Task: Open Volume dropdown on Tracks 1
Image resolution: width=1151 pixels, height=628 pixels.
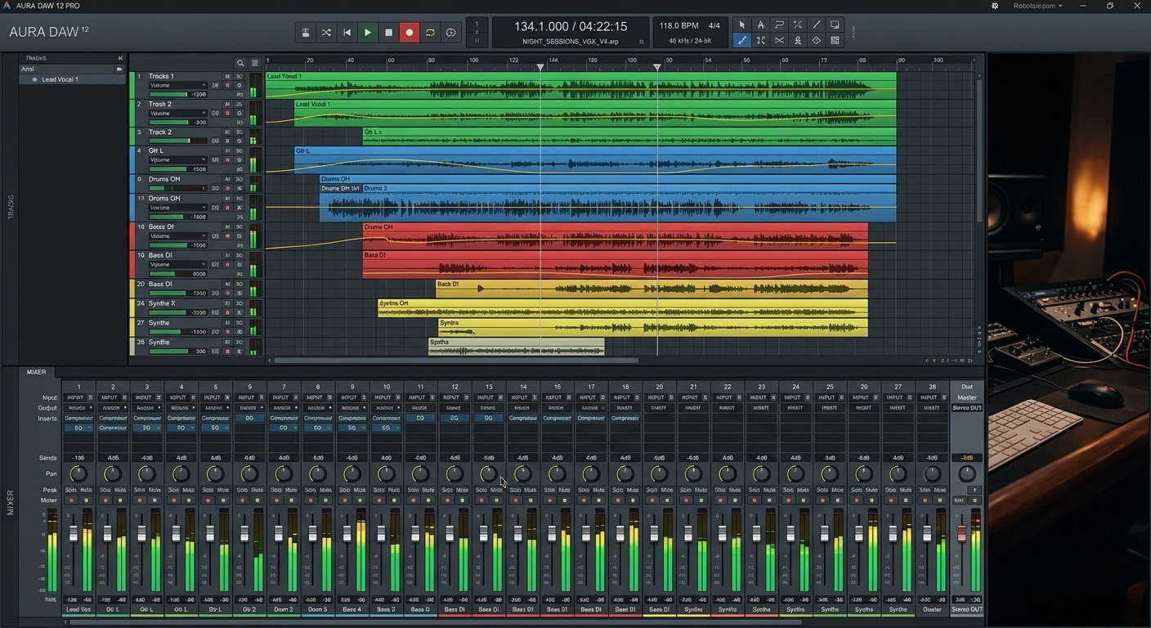Action: 177,85
